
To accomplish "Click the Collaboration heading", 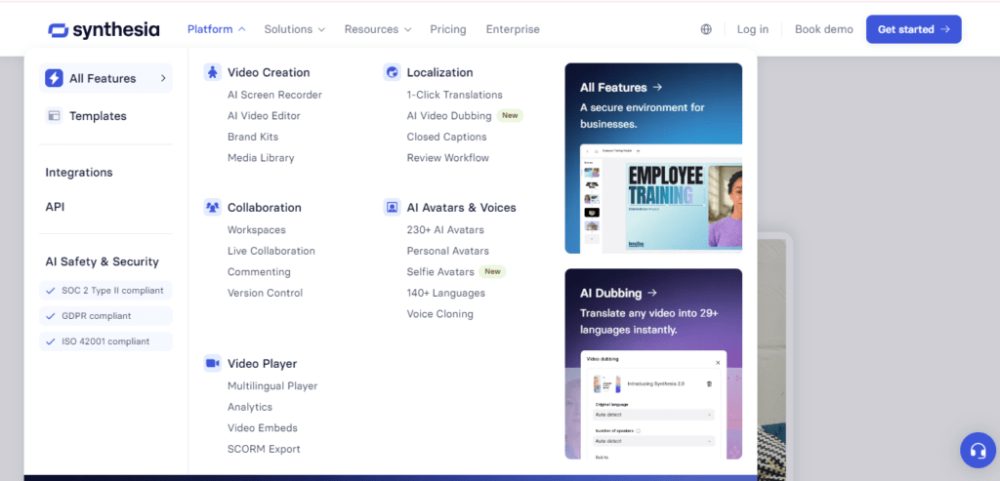I will click(x=265, y=208).
